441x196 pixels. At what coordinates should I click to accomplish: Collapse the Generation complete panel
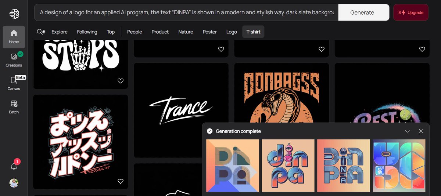[x=407, y=131]
